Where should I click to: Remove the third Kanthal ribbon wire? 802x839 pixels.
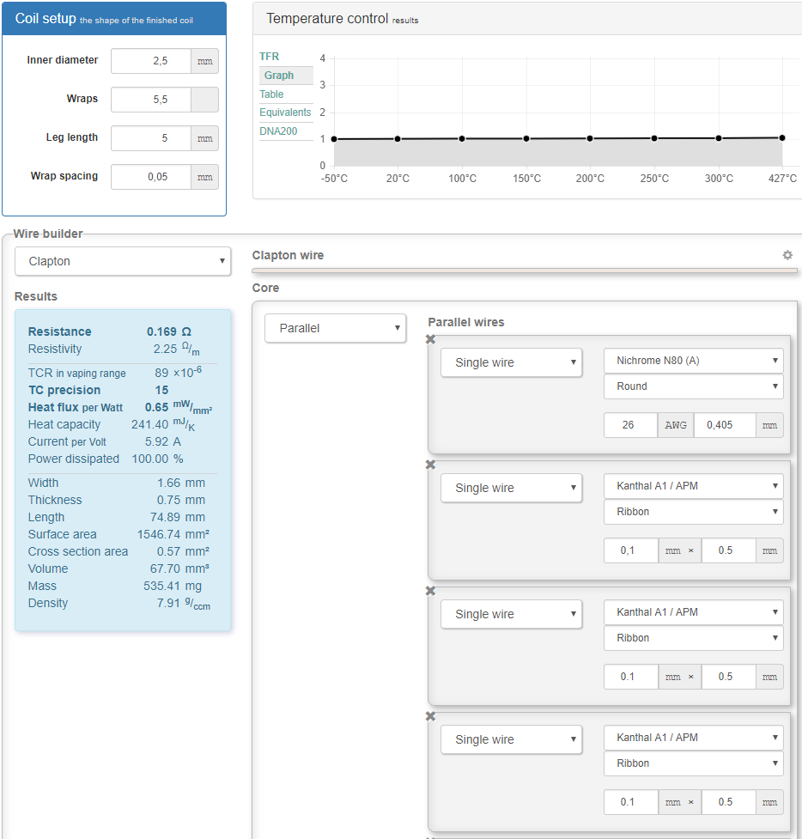pyautogui.click(x=431, y=717)
